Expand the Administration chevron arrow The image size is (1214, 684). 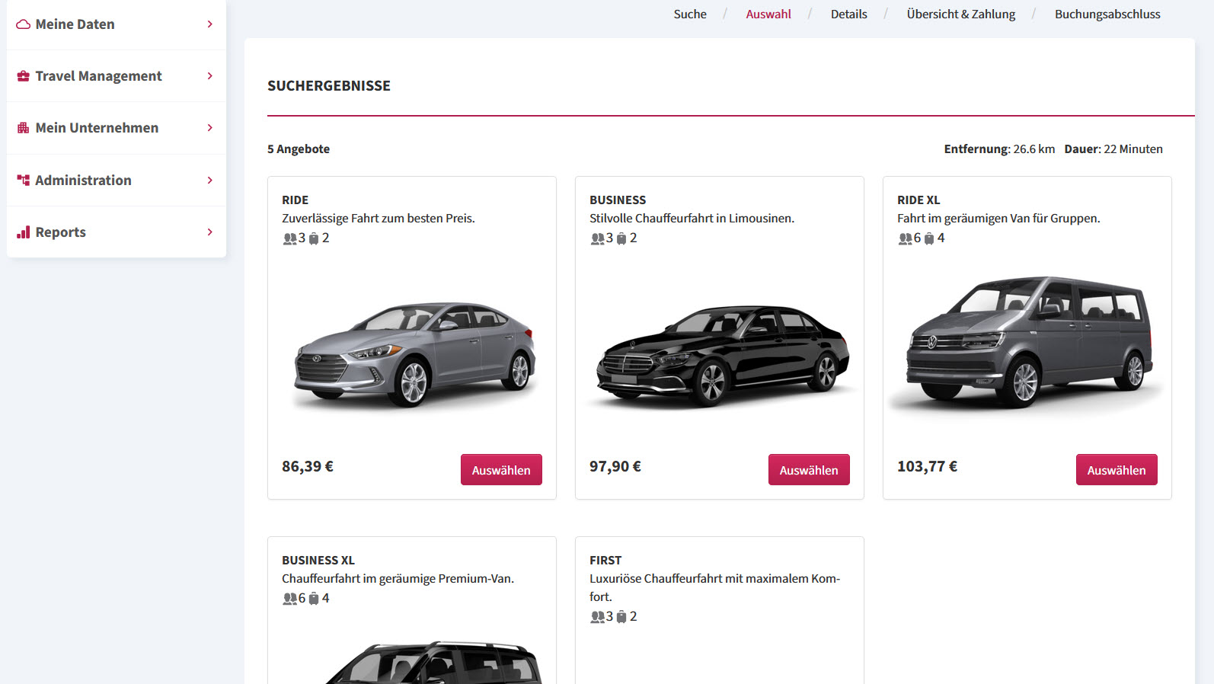(209, 181)
